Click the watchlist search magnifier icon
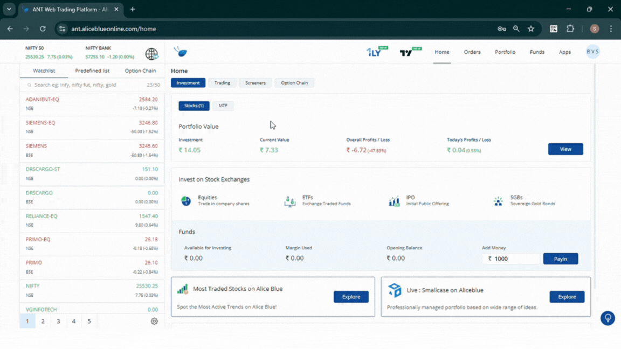This screenshot has height=349, width=621. pyautogui.click(x=29, y=85)
